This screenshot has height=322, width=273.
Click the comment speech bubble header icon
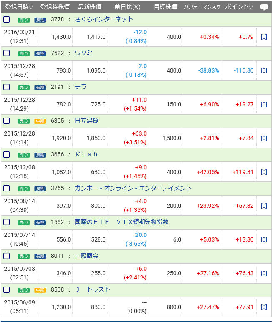264,7
